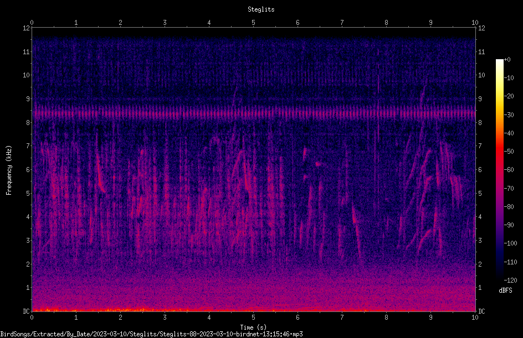Click the 2 second tick on the bottom time axis
Image resolution: width=523 pixels, height=338 pixels.
120,318
